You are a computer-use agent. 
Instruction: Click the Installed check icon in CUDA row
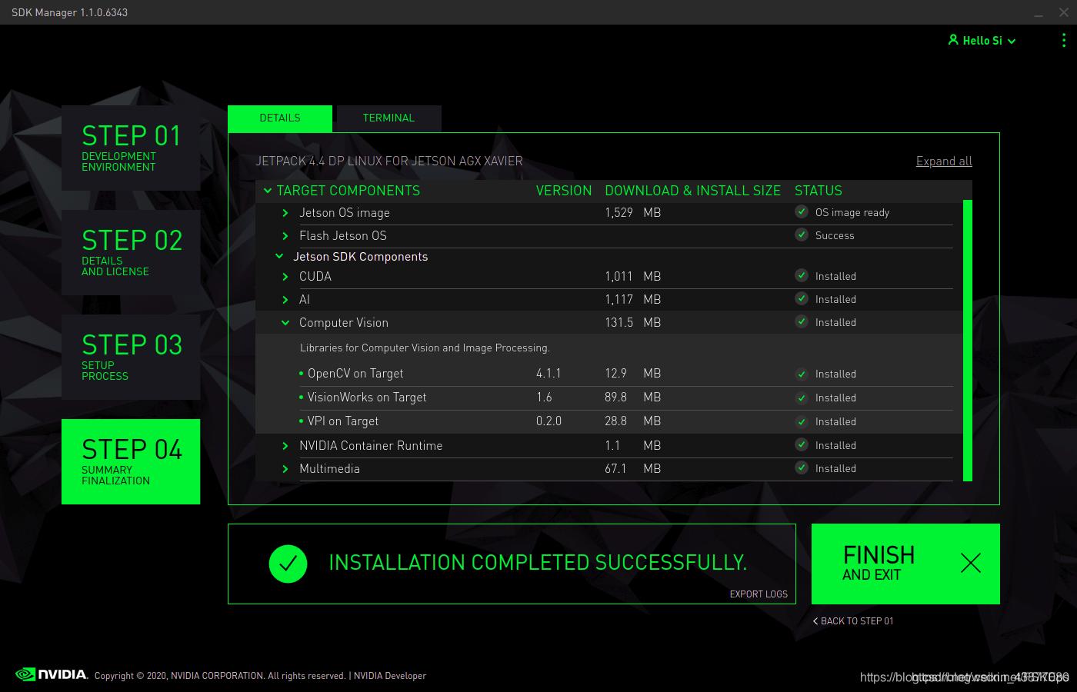802,276
